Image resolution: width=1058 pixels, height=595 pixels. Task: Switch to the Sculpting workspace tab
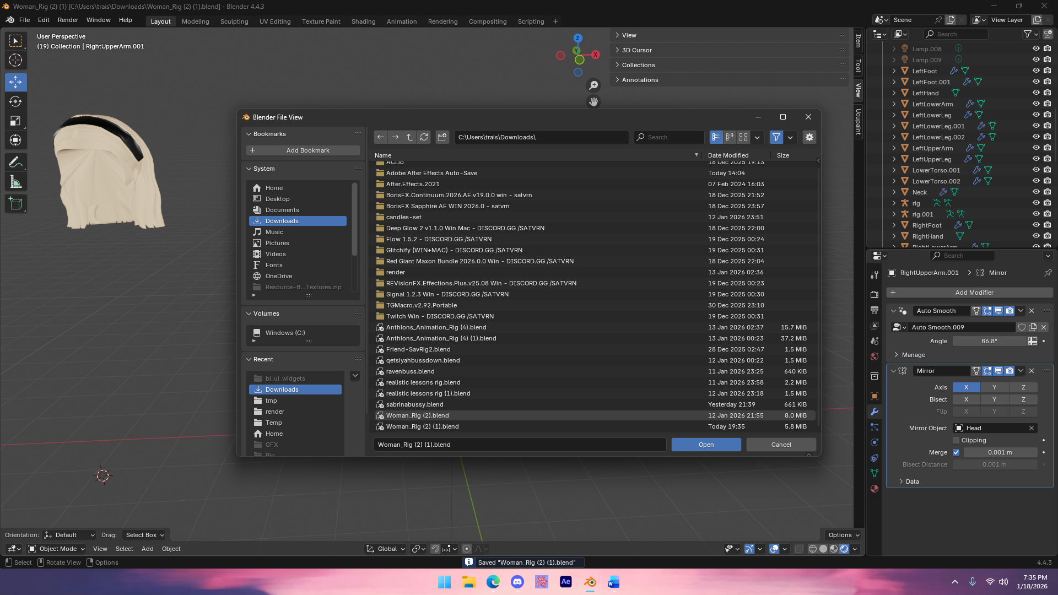(234, 21)
